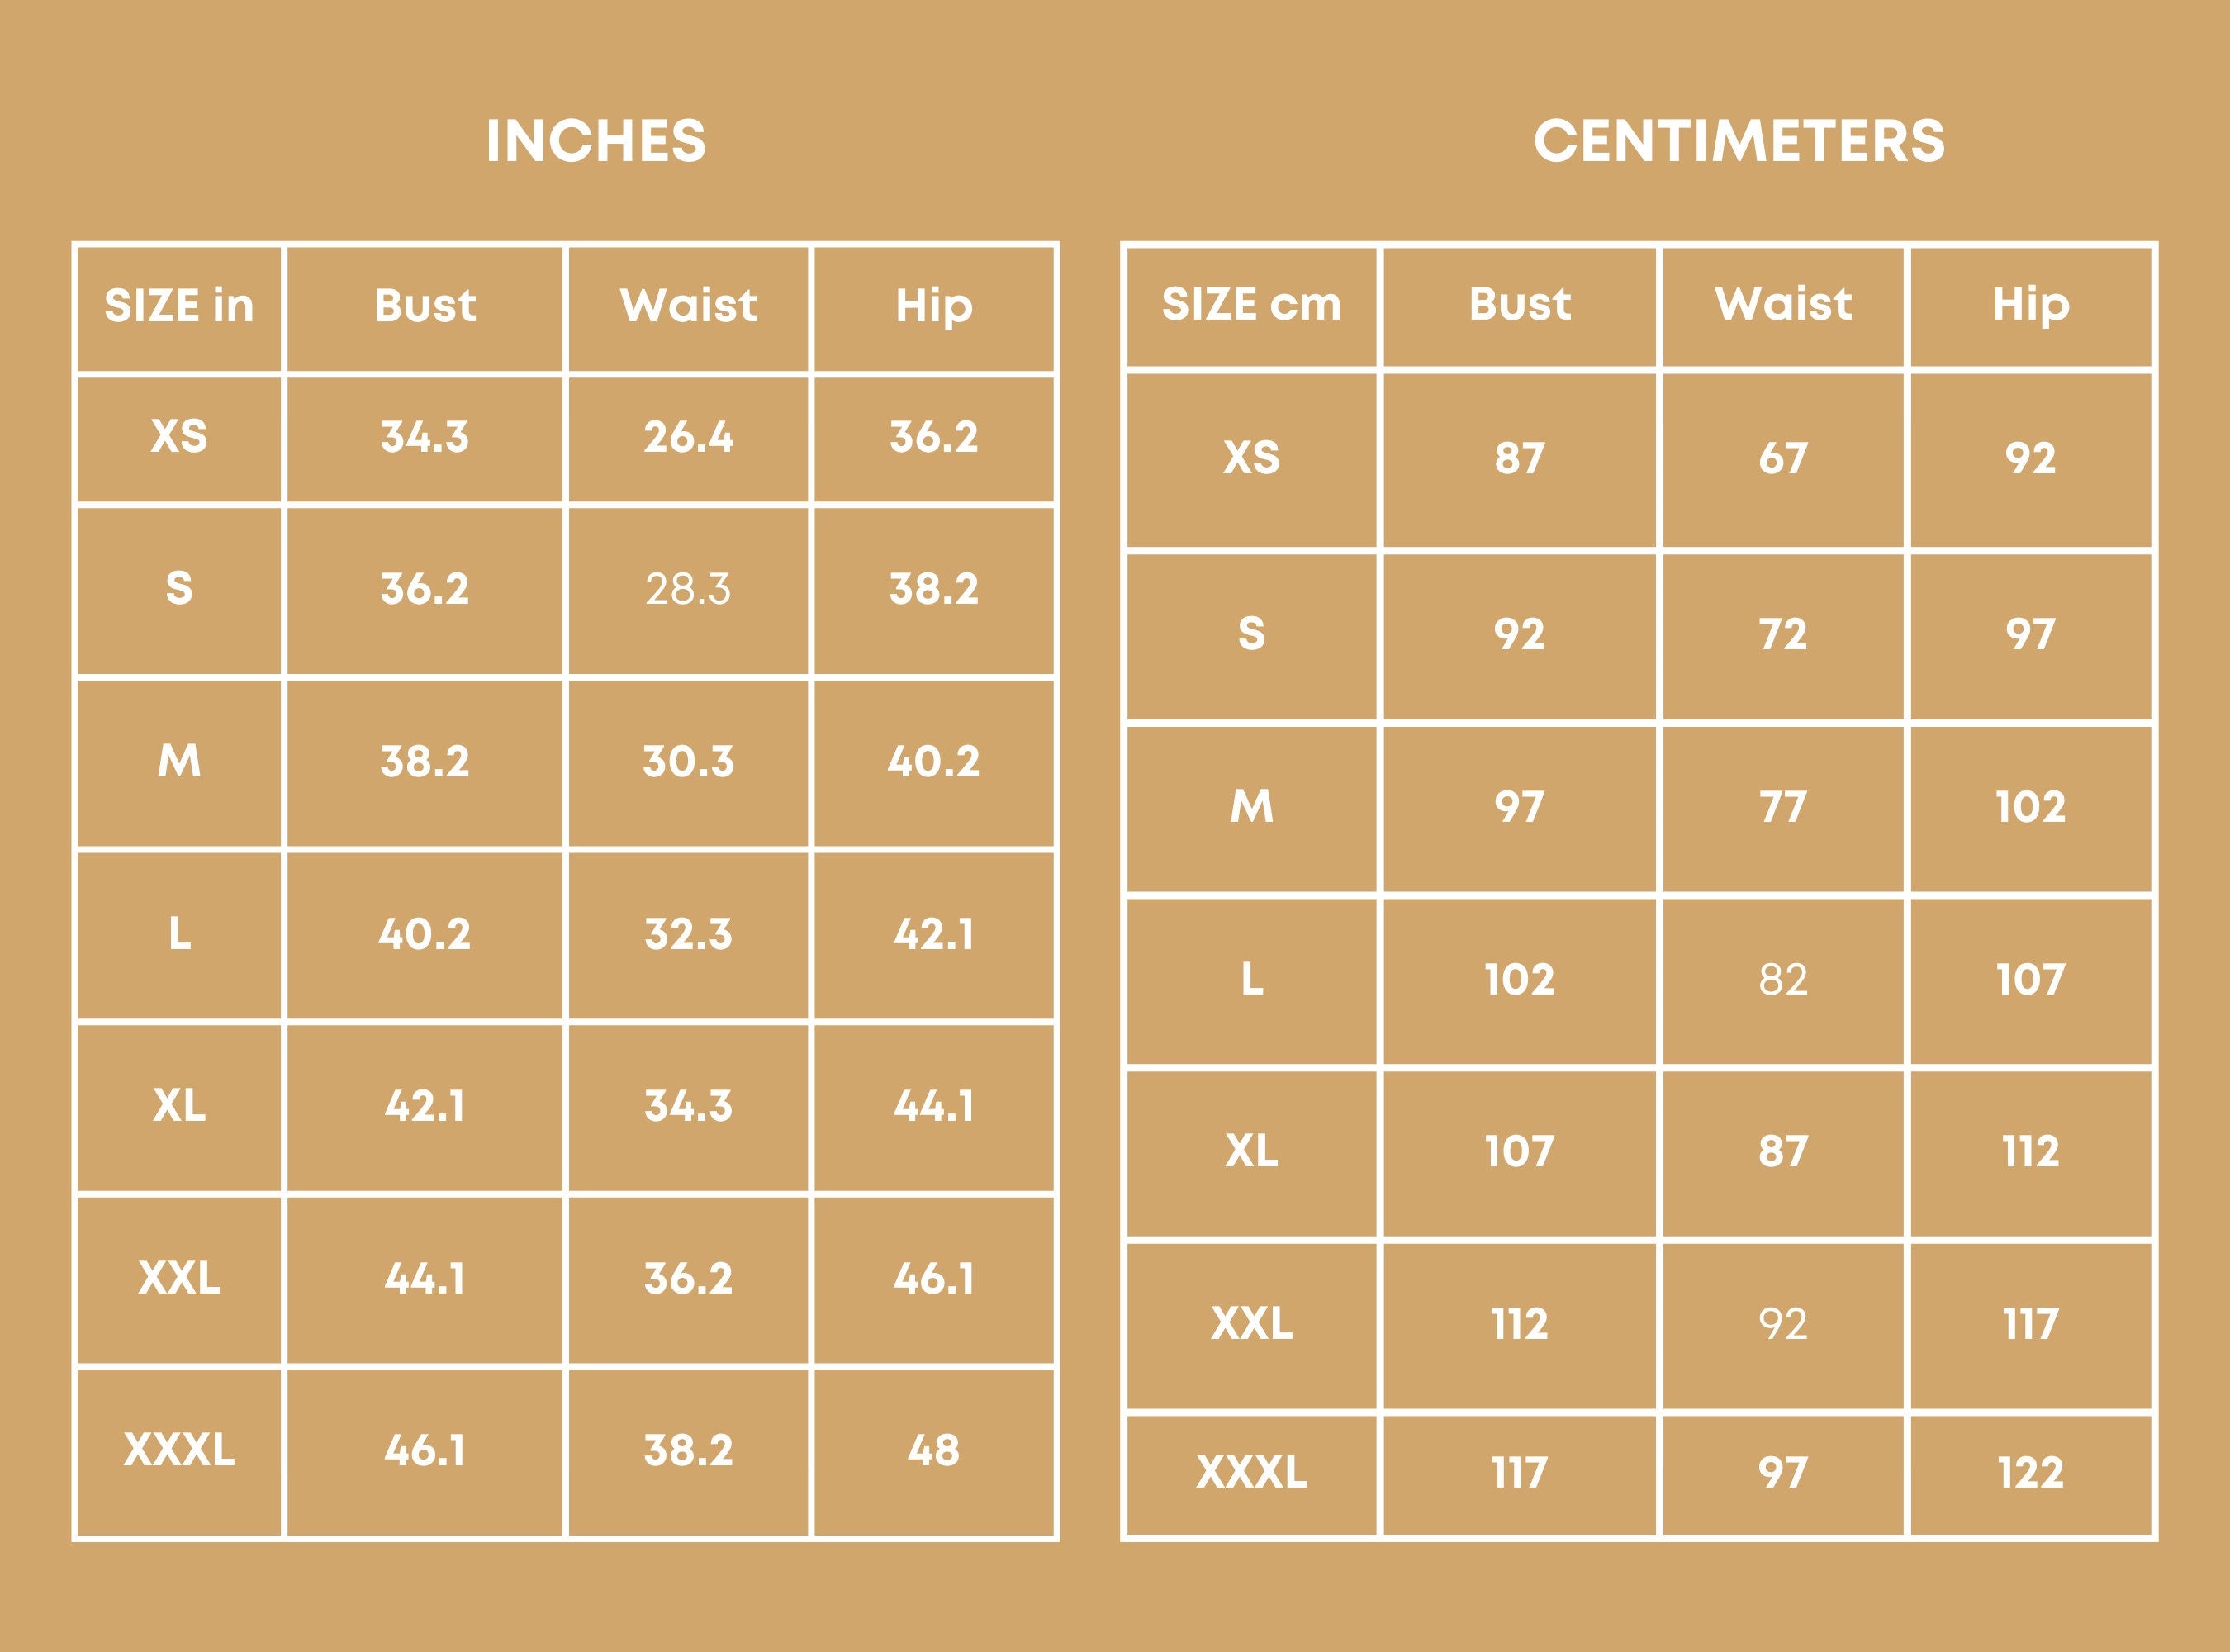
Task: Click the Bust header in inches table
Action: [x=425, y=306]
